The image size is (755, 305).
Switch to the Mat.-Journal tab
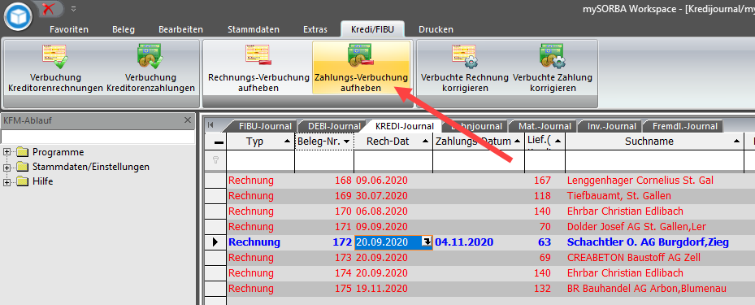pos(545,126)
